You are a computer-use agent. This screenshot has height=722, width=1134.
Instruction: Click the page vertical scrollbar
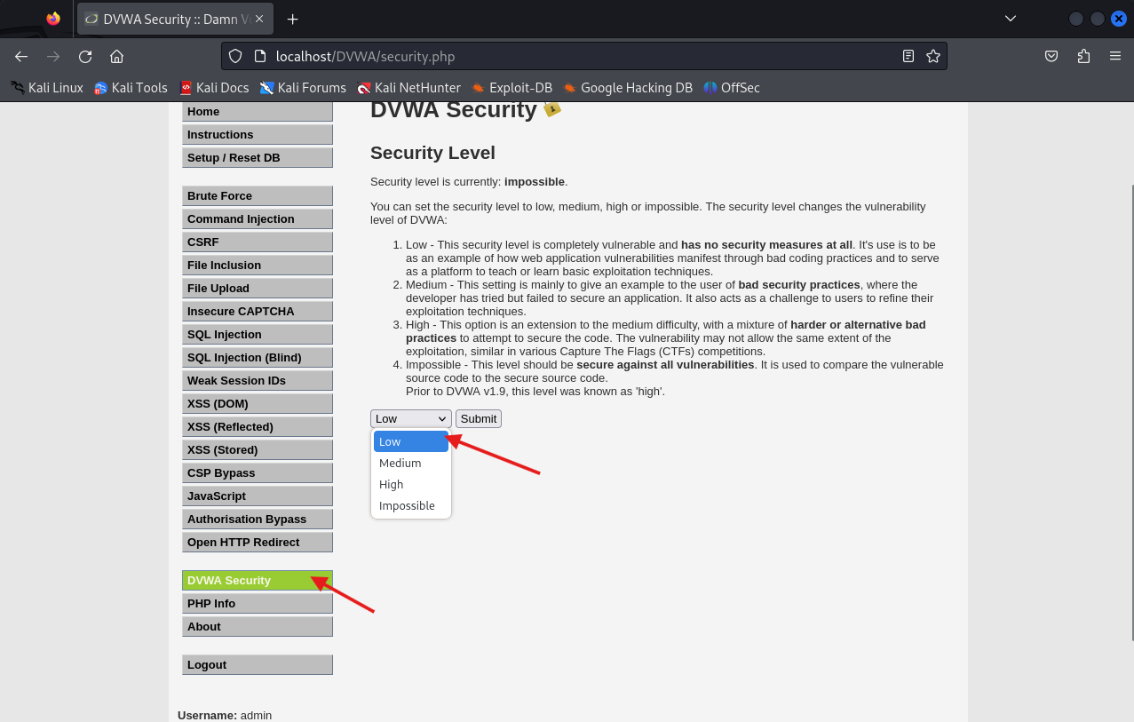pyautogui.click(x=1130, y=412)
